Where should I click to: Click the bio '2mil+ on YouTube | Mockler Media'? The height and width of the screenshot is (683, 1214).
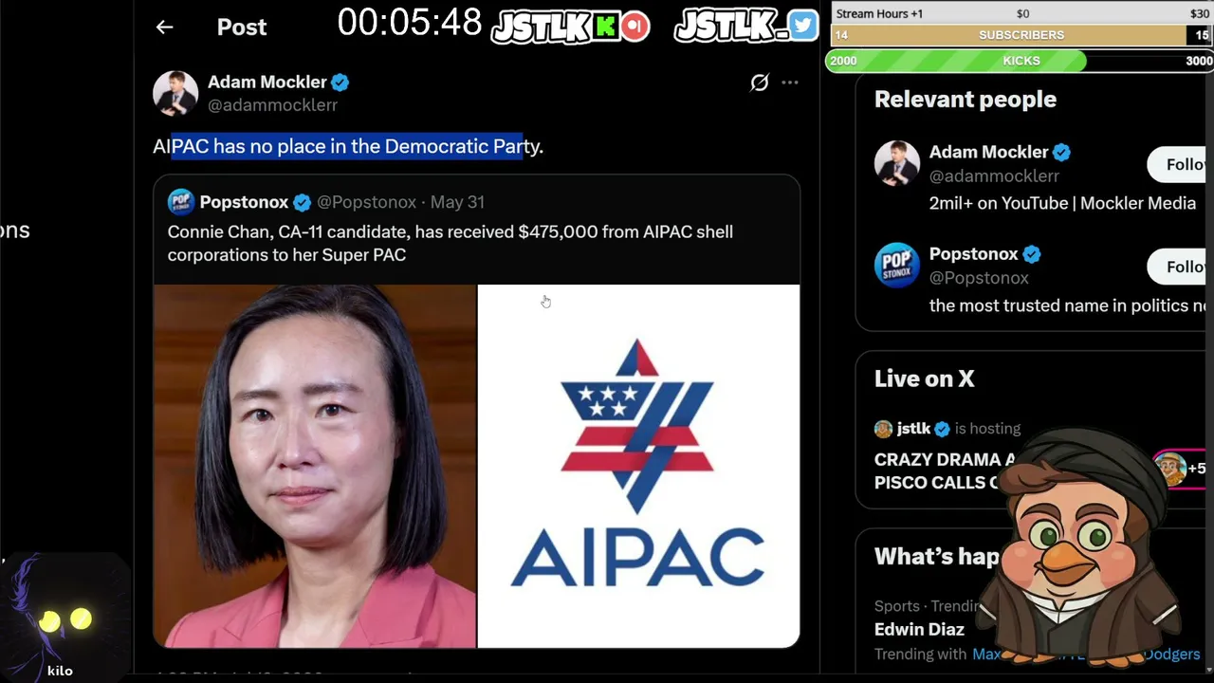coord(1062,203)
